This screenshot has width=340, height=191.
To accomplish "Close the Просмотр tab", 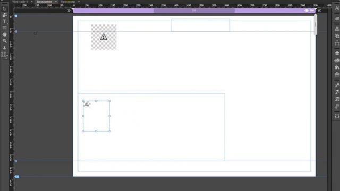I will (x=79, y=2).
